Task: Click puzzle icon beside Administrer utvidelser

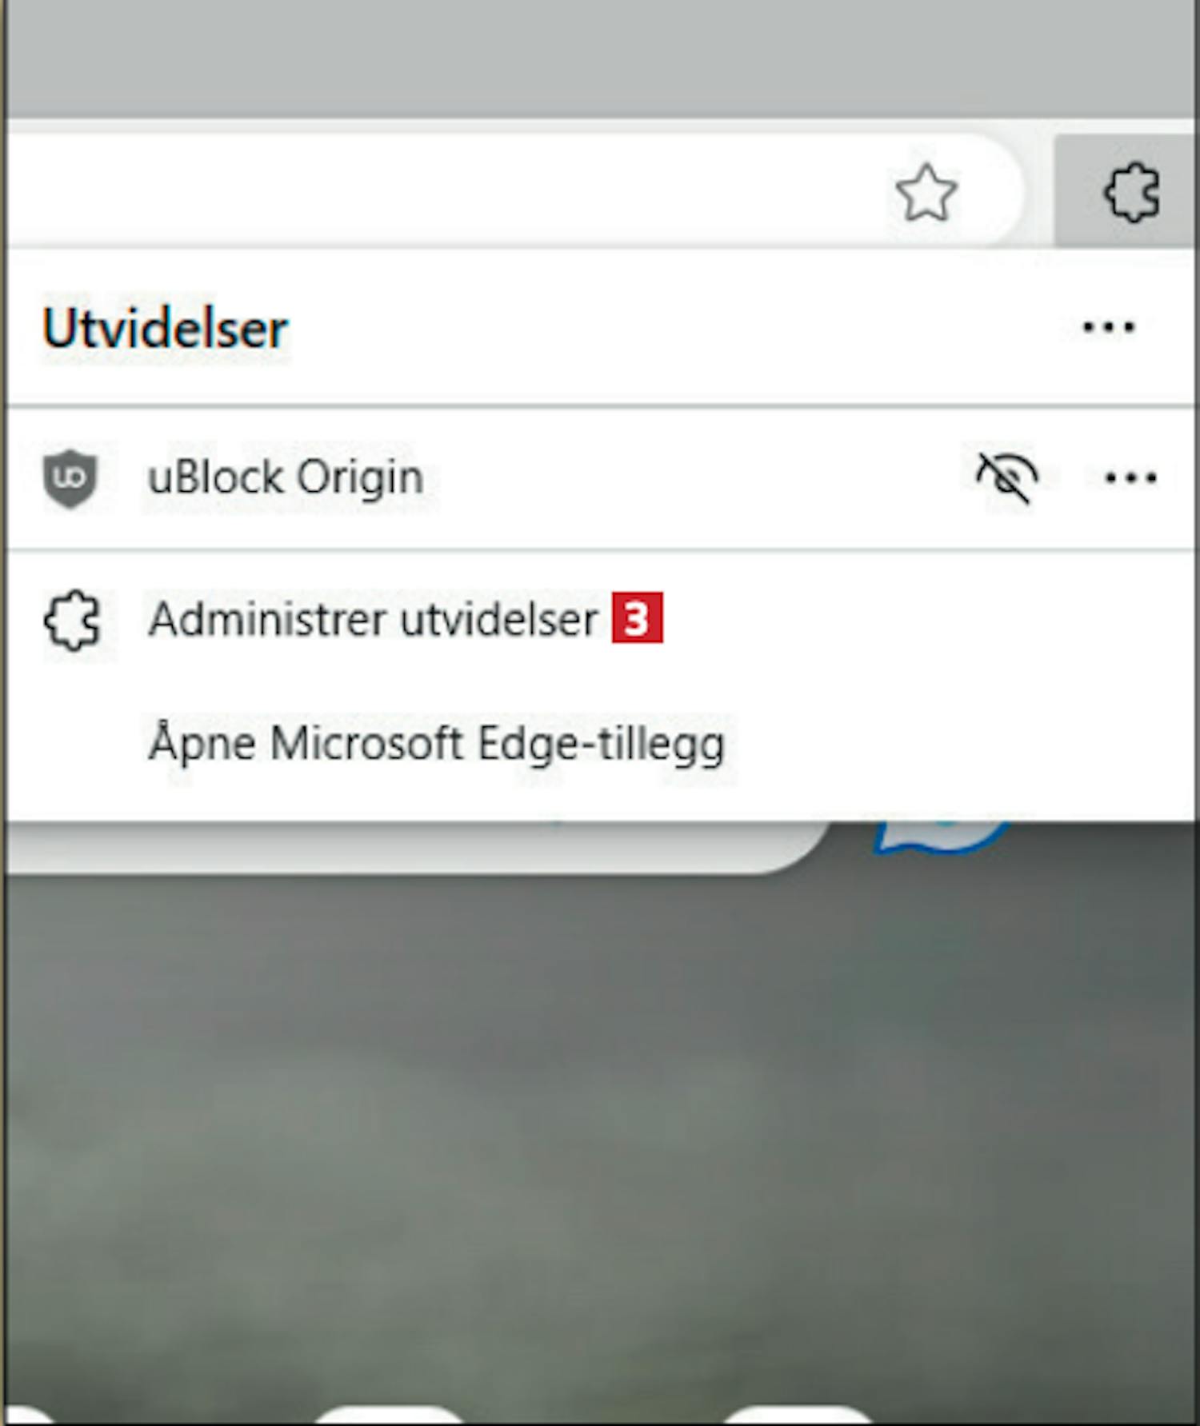Action: click(72, 620)
